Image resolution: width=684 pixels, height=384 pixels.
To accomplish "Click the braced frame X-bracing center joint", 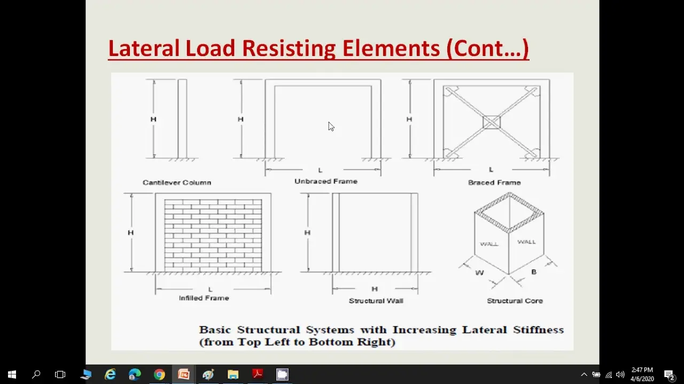I will (x=492, y=122).
